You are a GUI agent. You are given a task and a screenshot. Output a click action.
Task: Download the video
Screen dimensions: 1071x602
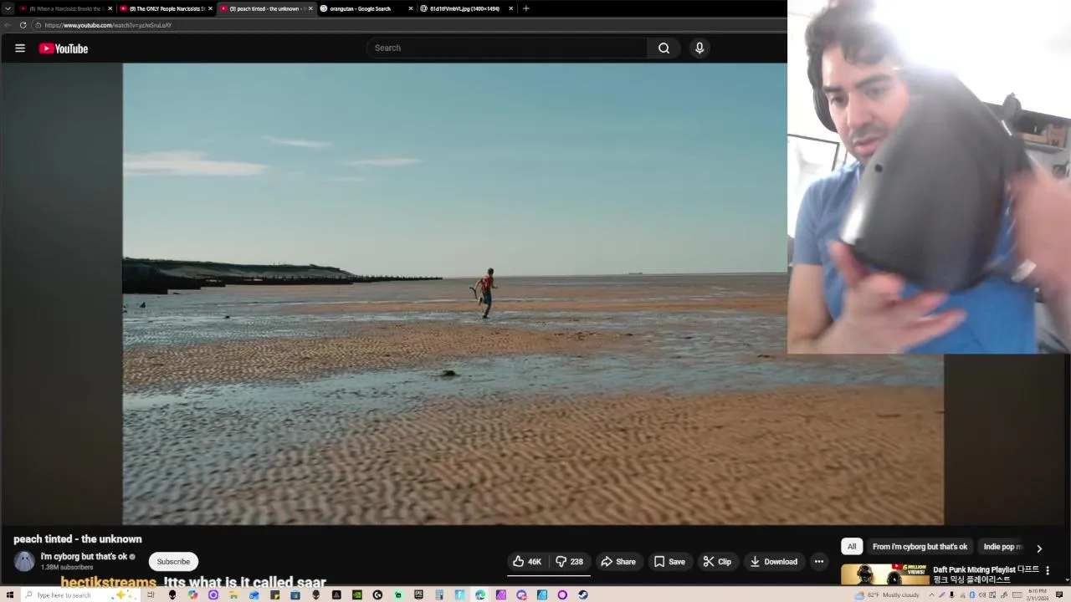tap(773, 562)
